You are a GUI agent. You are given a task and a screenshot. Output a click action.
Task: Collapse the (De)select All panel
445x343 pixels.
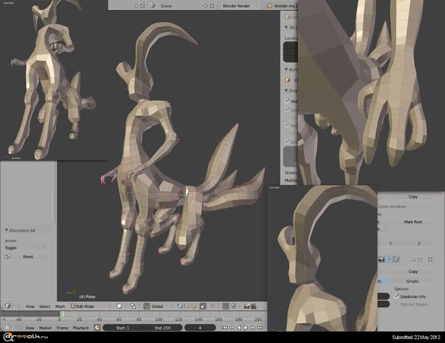pos(6,230)
